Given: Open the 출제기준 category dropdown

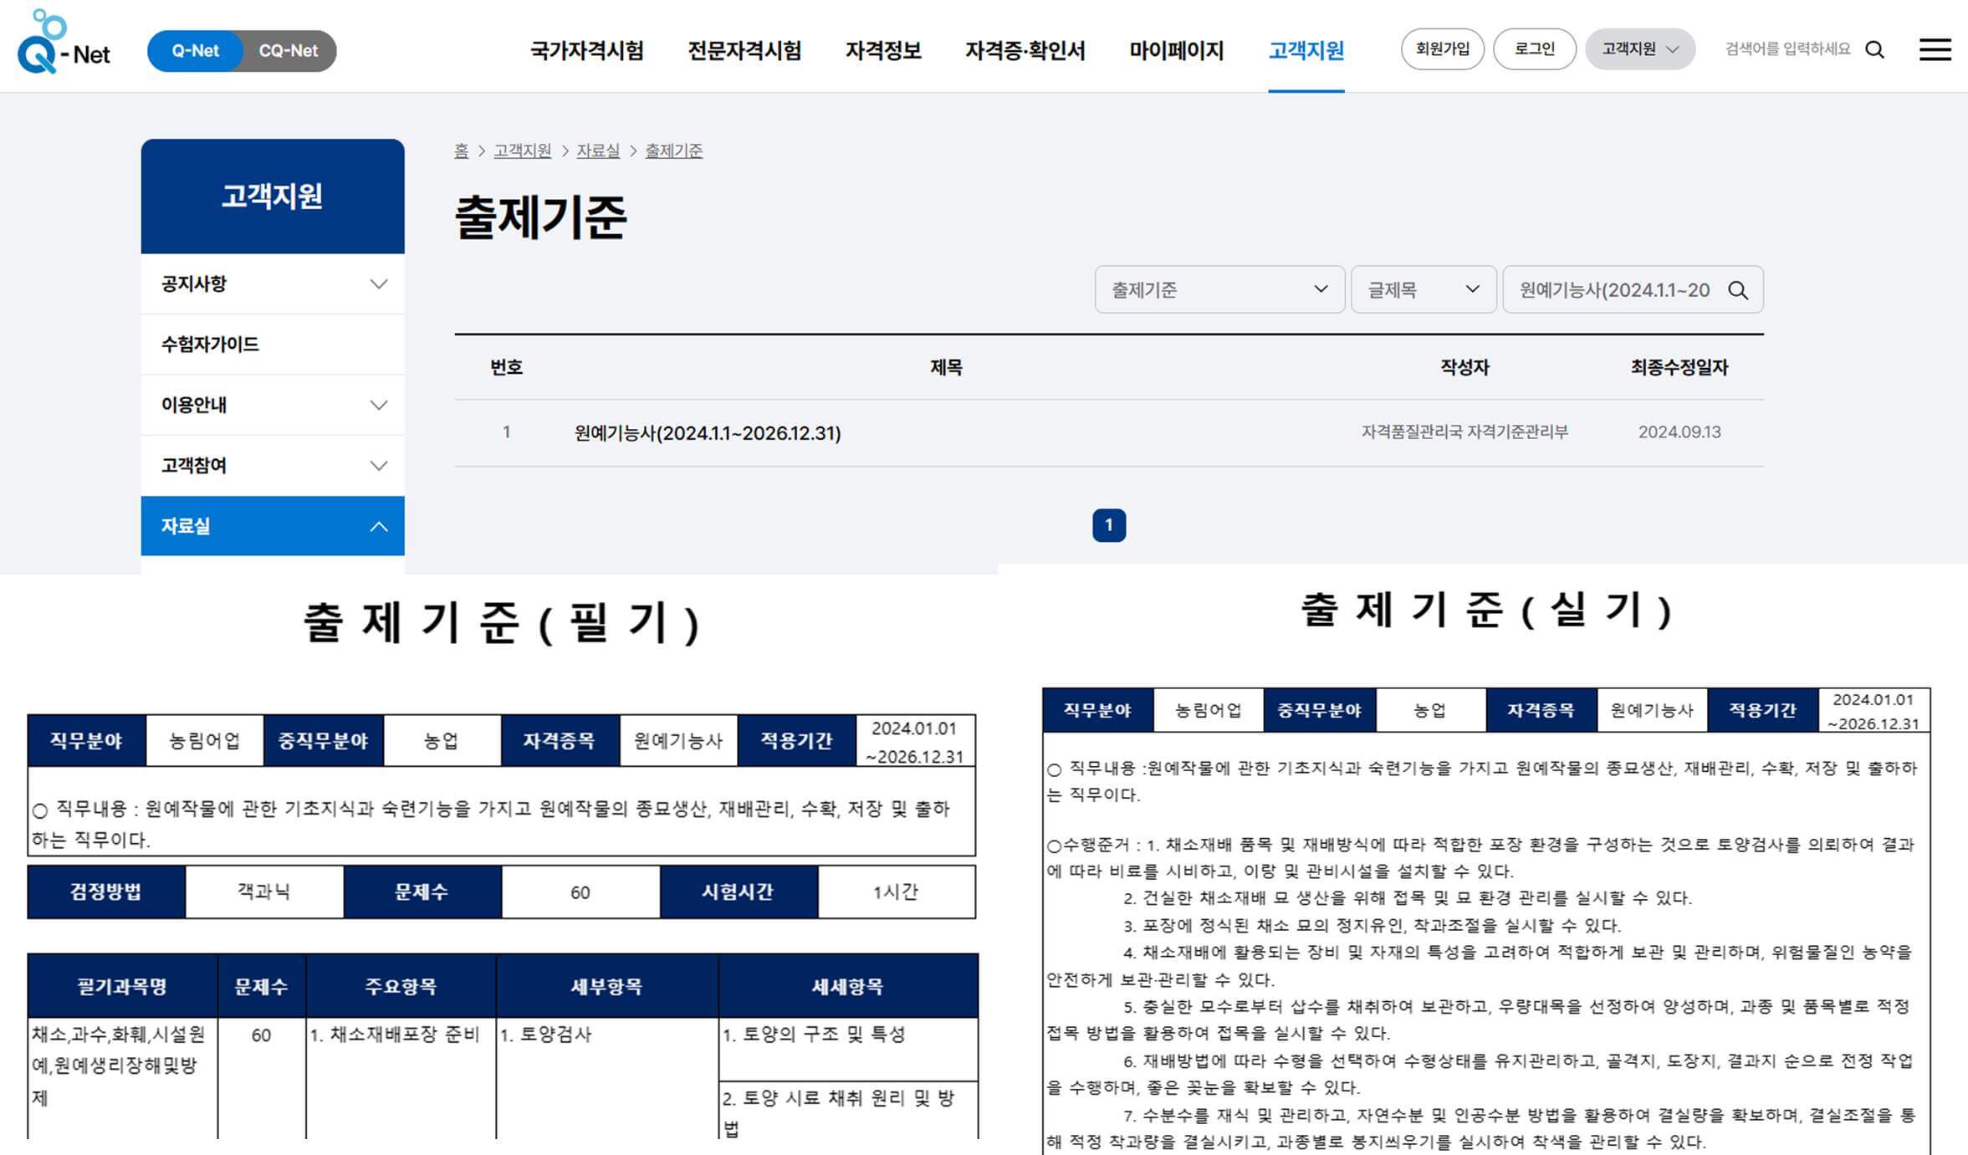Looking at the screenshot, I should click(x=1219, y=290).
